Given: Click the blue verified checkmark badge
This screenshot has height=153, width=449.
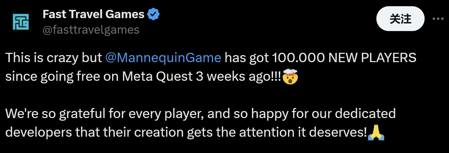Looking at the screenshot, I should 153,14.
